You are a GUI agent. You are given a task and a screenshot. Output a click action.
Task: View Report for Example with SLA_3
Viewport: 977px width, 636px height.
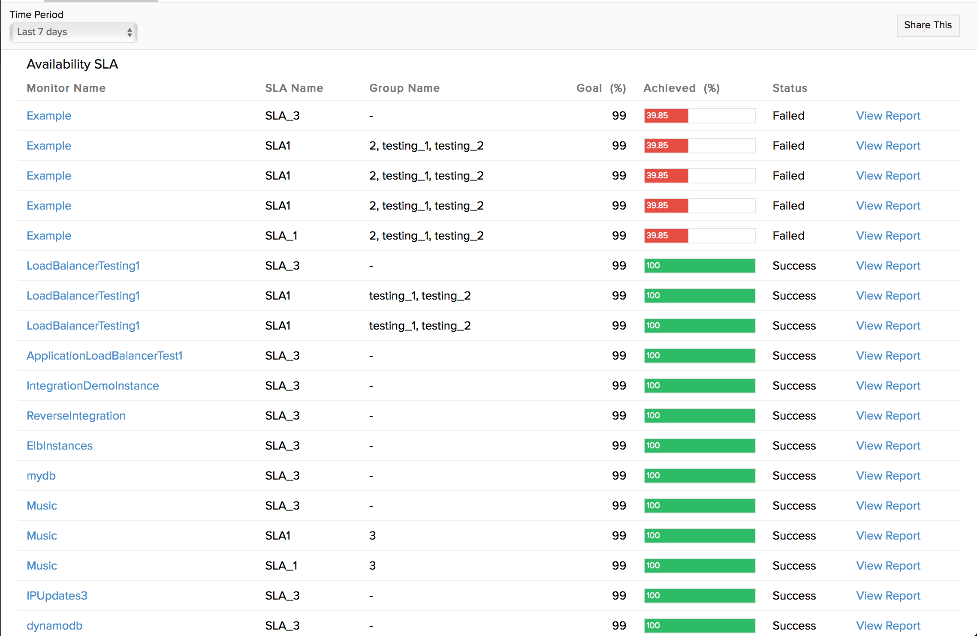[x=888, y=116]
